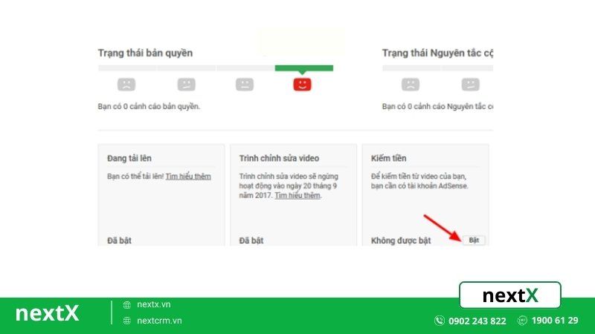Click the Không được bật status text
The width and height of the screenshot is (595, 334).
(x=401, y=240)
